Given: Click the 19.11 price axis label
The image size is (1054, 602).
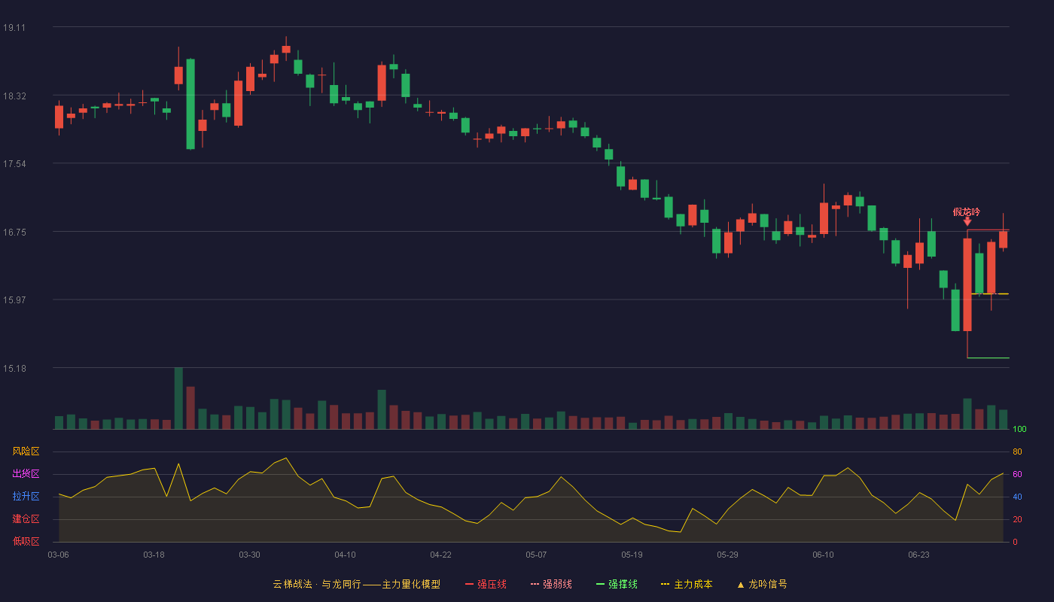Looking at the screenshot, I should (x=14, y=28).
